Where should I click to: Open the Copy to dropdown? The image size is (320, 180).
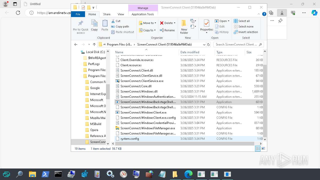point(147,30)
